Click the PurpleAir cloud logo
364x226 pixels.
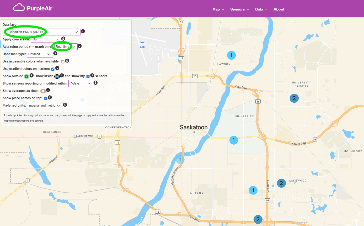click(19, 8)
